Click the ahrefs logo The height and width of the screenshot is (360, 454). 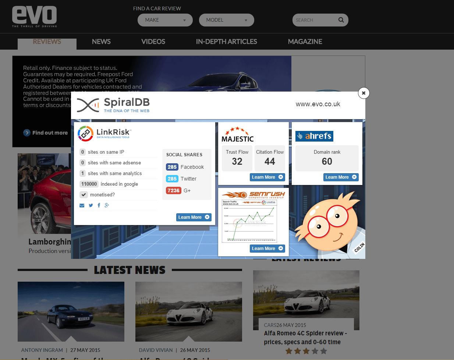[x=314, y=136]
